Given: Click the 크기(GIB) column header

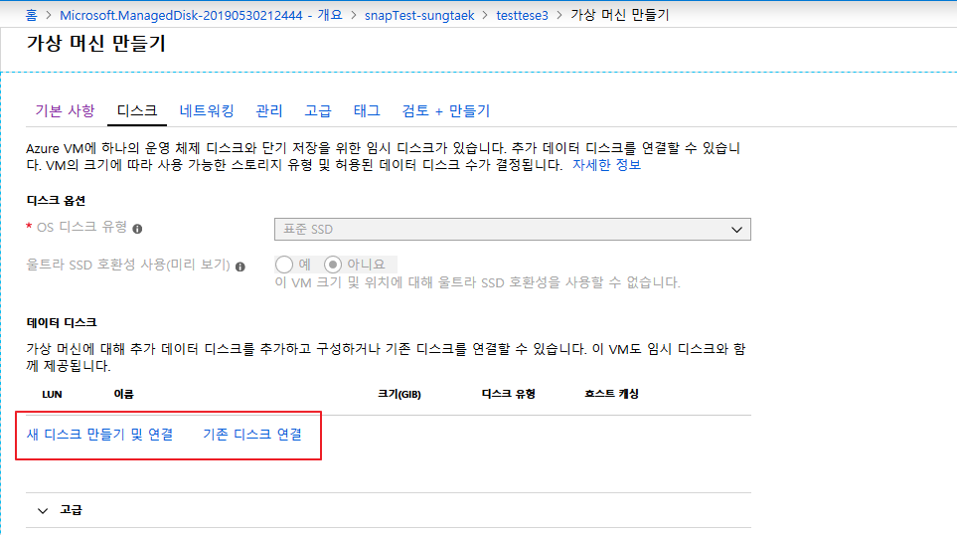Looking at the screenshot, I should coord(399,395).
